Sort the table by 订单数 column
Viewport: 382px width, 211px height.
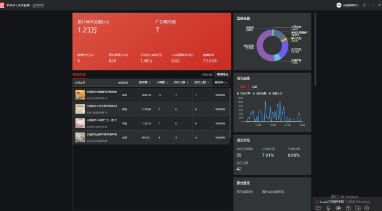point(162,82)
